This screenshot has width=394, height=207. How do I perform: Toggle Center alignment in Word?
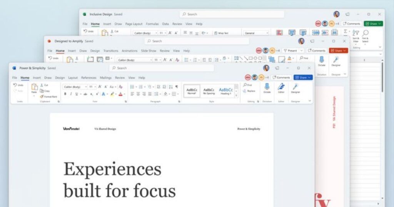point(138,94)
